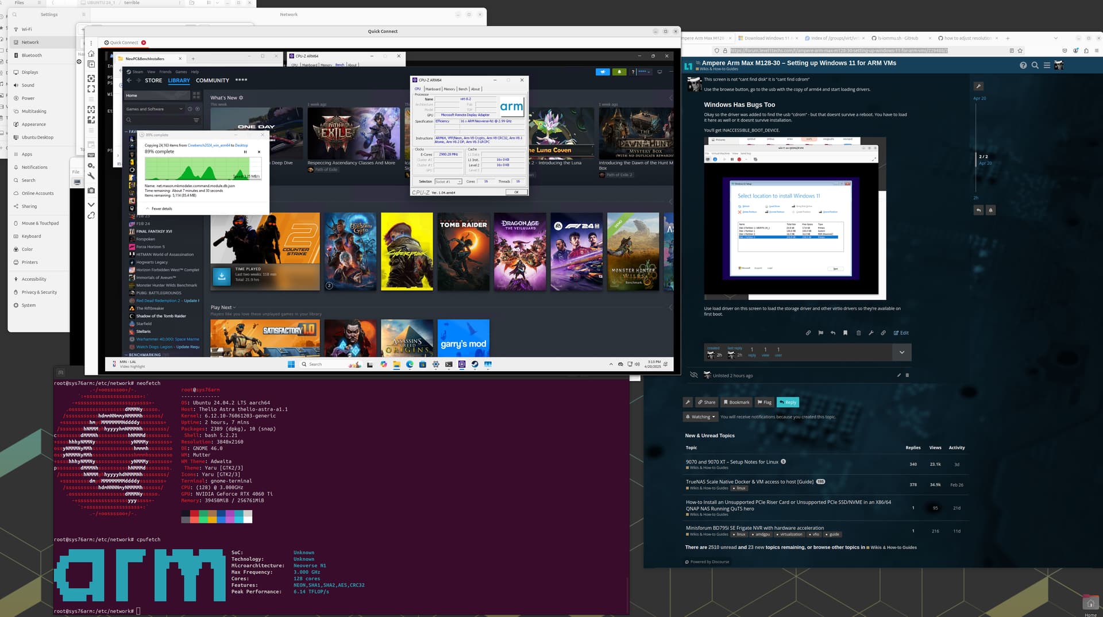Expand the Watching notification dropdown
The height and width of the screenshot is (617, 1103).
click(700, 417)
